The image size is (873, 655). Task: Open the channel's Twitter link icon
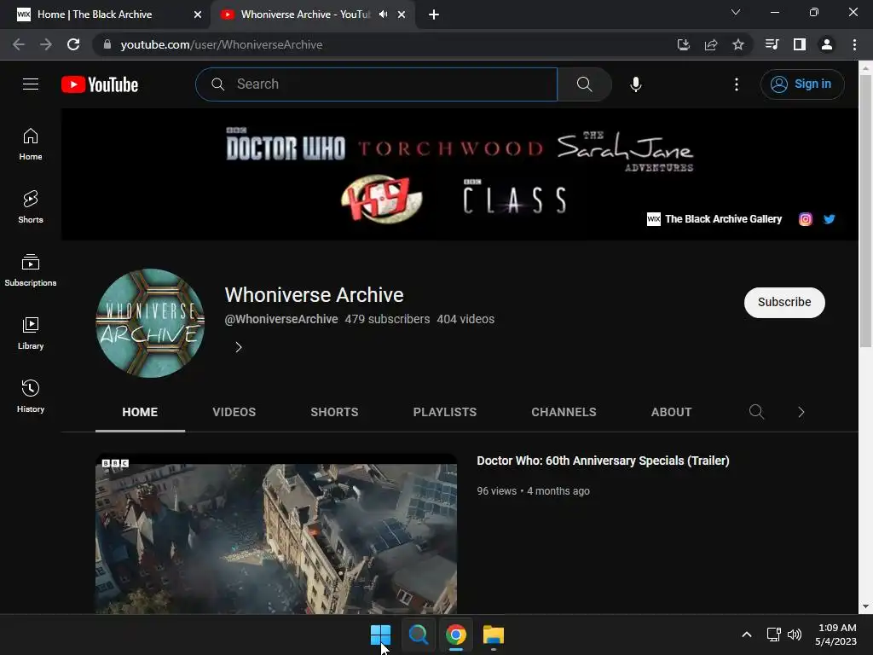point(829,219)
